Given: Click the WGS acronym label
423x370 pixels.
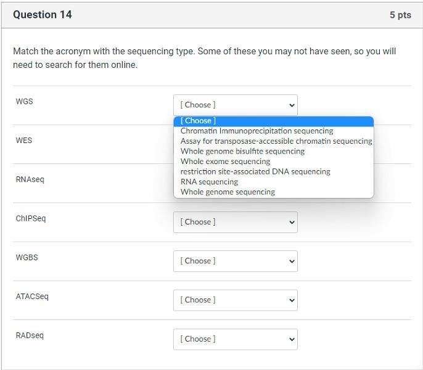Looking at the screenshot, I should 24,102.
